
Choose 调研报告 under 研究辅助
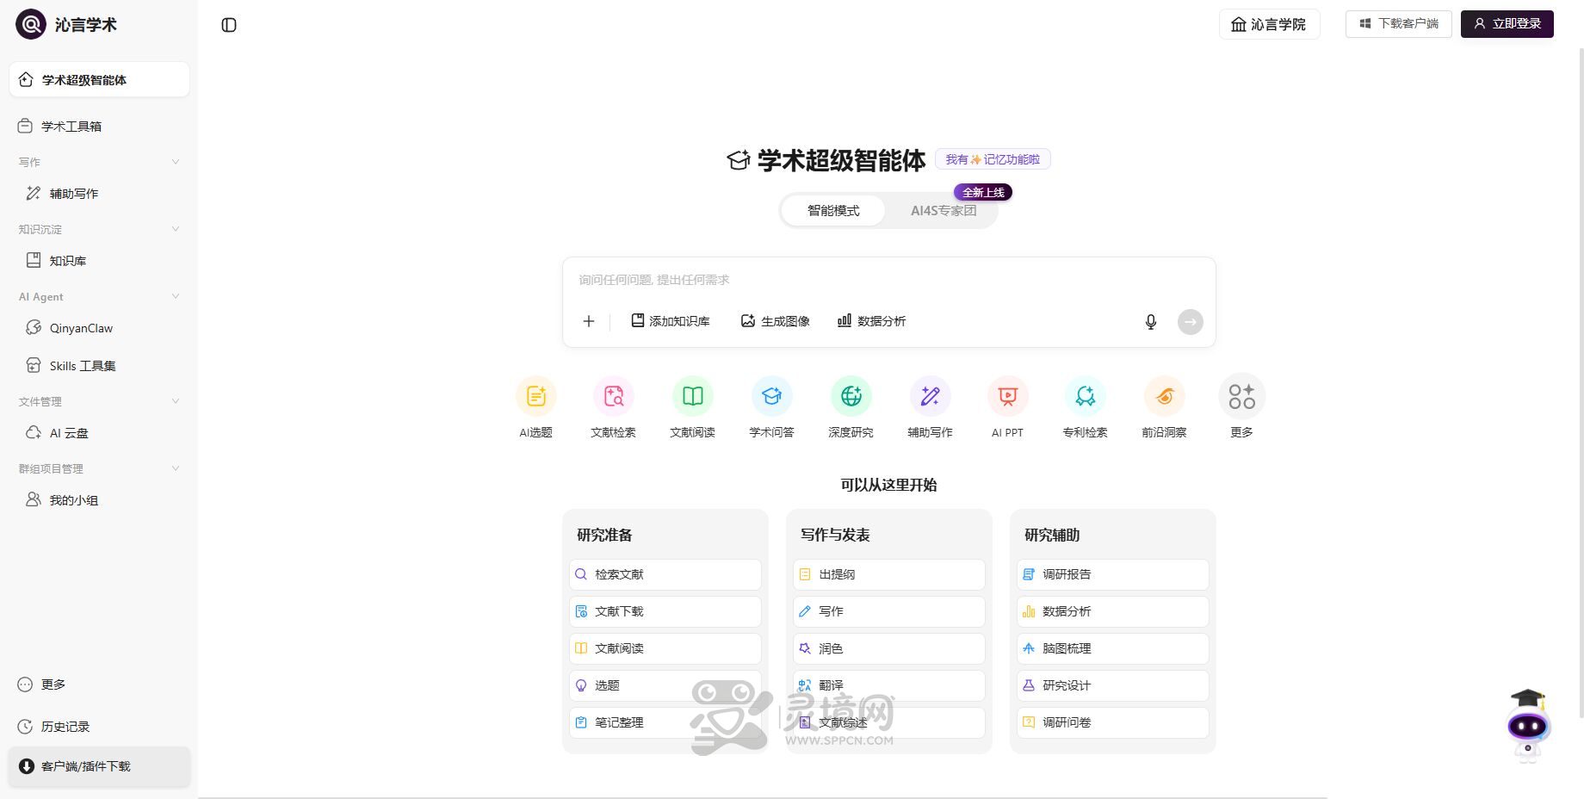pyautogui.click(x=1112, y=574)
